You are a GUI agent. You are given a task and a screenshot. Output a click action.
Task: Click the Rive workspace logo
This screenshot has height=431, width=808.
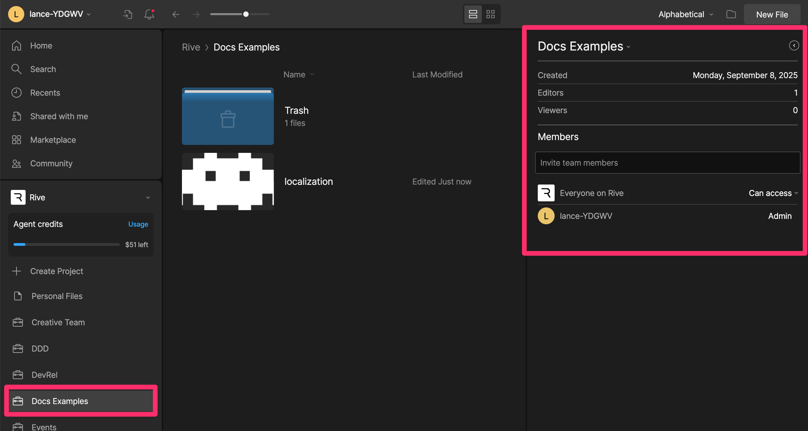click(18, 197)
